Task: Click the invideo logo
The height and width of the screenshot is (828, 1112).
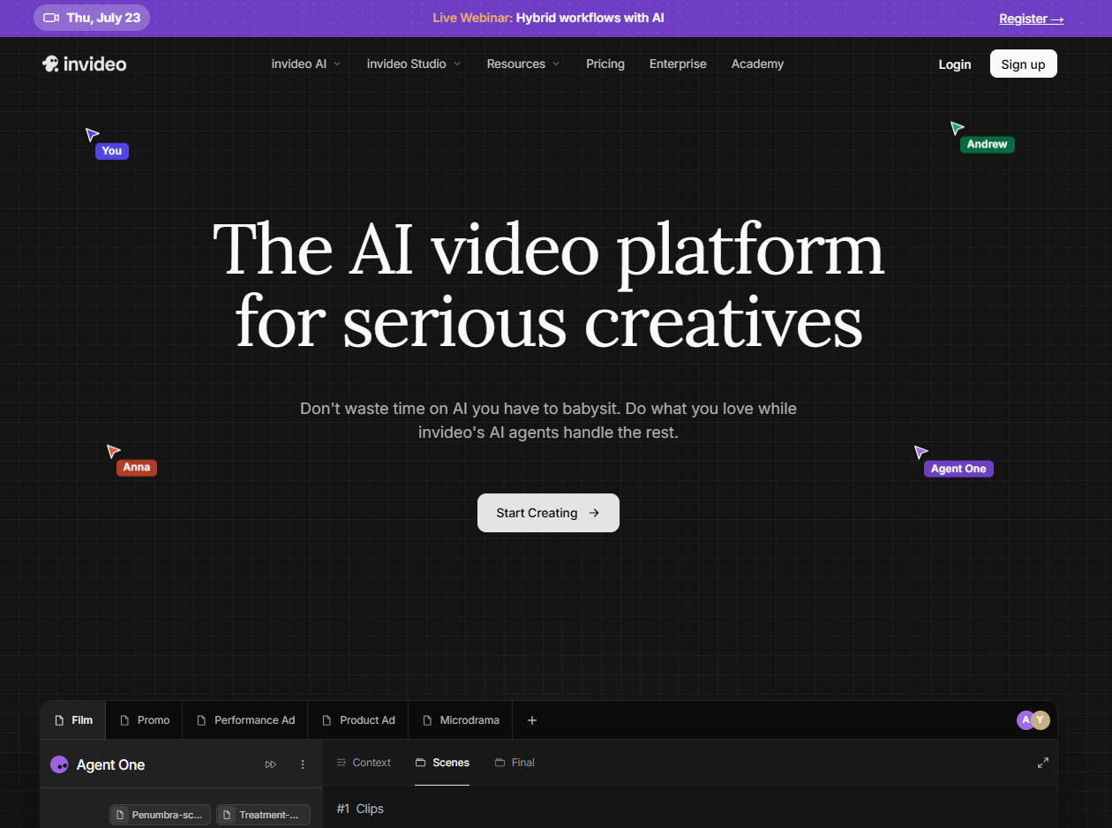Action: pyautogui.click(x=85, y=64)
